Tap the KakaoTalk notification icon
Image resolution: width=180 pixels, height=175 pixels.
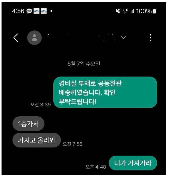29,11
